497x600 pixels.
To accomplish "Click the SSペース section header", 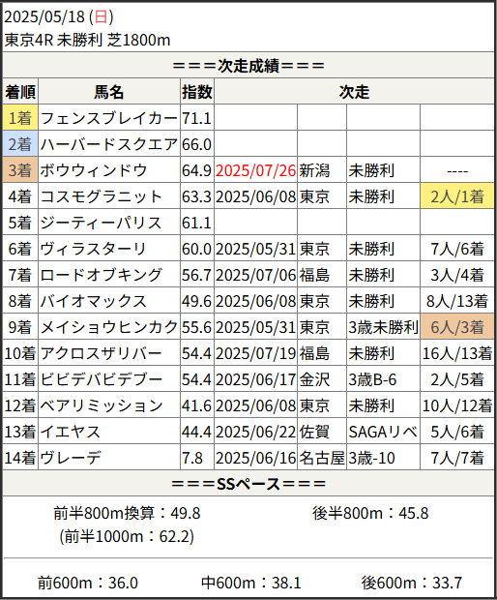I will point(248,484).
